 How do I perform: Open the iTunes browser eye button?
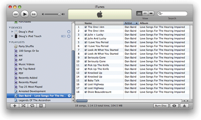174,106
